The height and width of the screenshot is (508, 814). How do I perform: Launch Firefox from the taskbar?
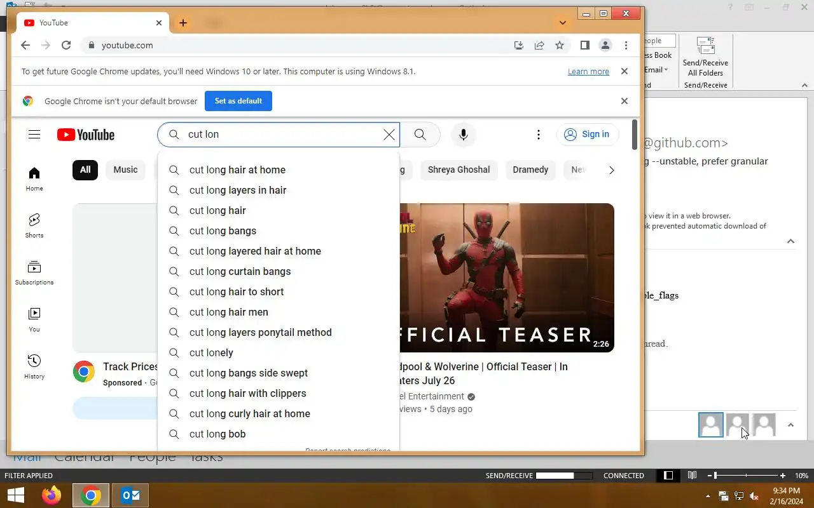(52, 495)
